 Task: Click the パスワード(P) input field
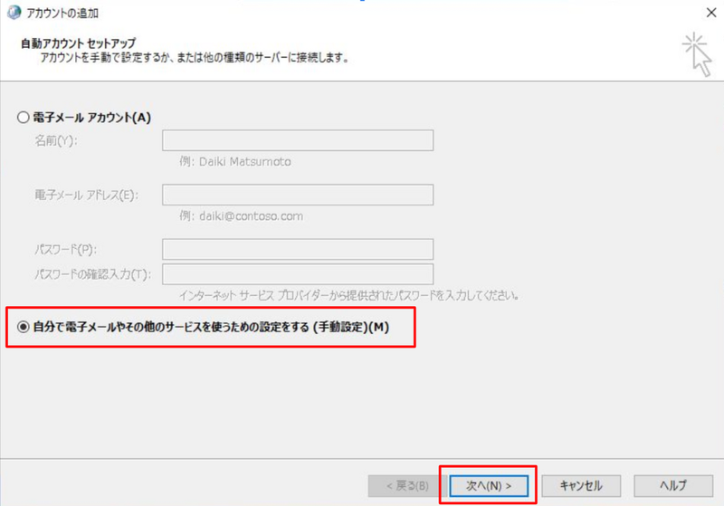(x=298, y=249)
